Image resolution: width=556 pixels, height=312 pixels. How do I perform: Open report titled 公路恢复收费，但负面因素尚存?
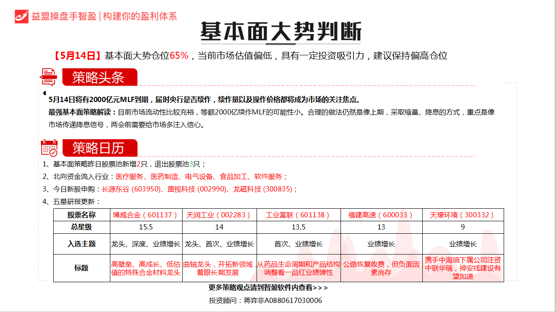coord(381,268)
